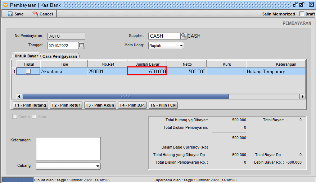
Task: Click F3 - Pilih Akun button
Action: tap(100, 105)
